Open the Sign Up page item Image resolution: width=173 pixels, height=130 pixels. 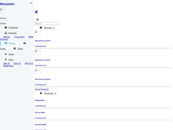coord(17,63)
